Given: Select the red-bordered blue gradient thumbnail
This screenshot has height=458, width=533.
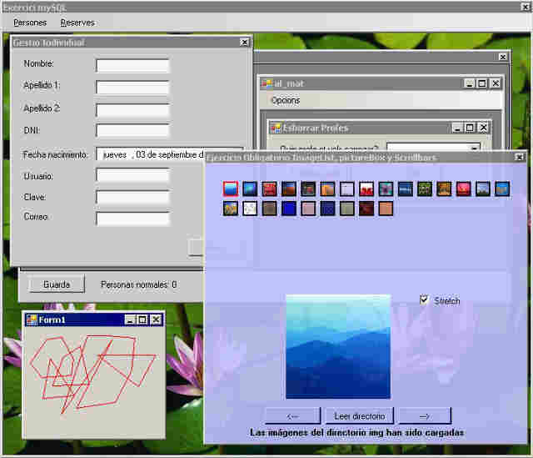Looking at the screenshot, I should tap(231, 189).
